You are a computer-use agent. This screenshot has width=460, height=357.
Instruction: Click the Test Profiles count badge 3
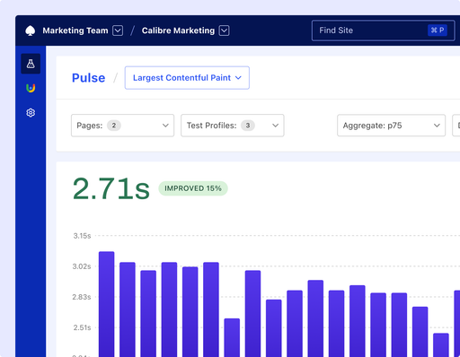[248, 126]
